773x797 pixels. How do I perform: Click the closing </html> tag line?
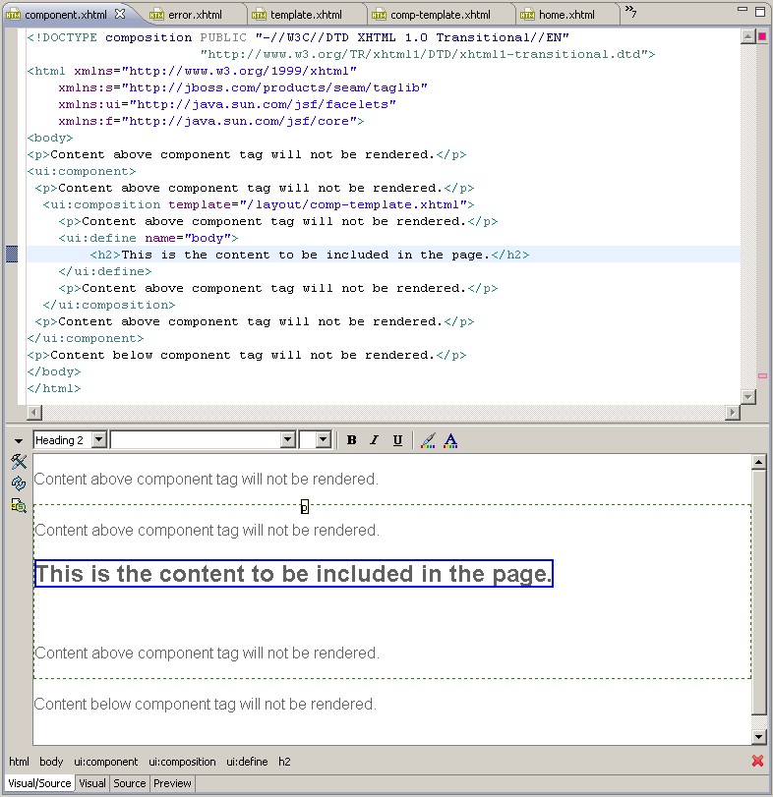point(54,388)
